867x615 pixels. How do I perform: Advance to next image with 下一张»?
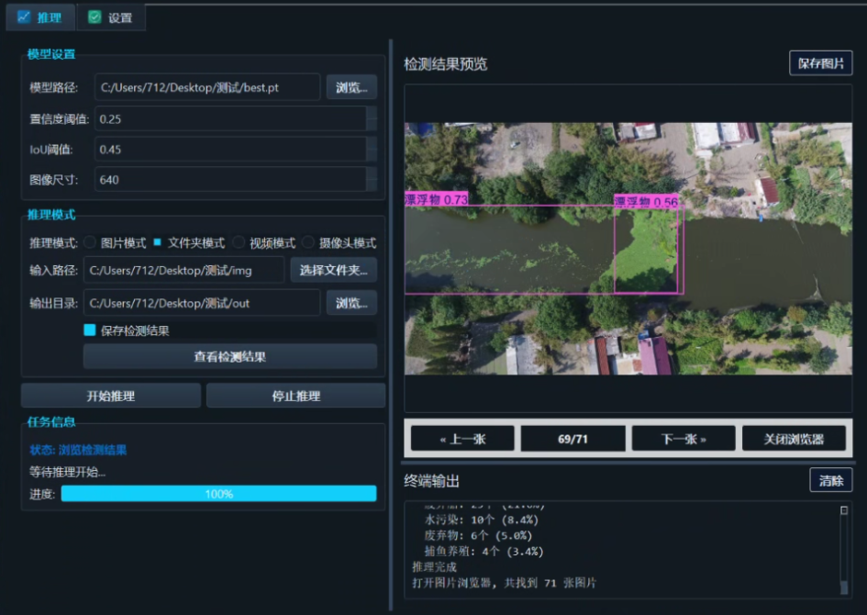(683, 438)
